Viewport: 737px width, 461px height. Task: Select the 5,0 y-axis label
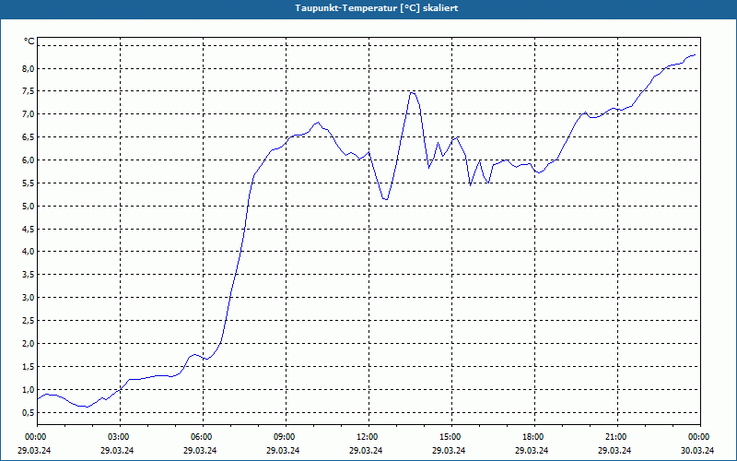click(x=29, y=206)
